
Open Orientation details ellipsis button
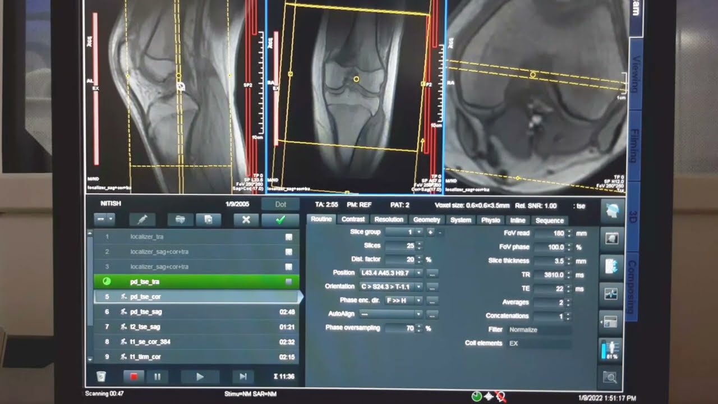(x=432, y=287)
